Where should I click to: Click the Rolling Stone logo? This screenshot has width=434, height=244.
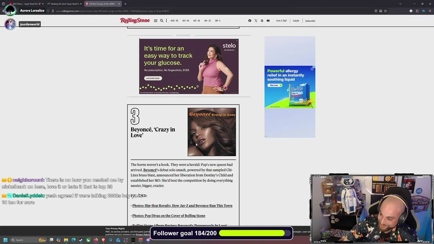pyautogui.click(x=135, y=21)
